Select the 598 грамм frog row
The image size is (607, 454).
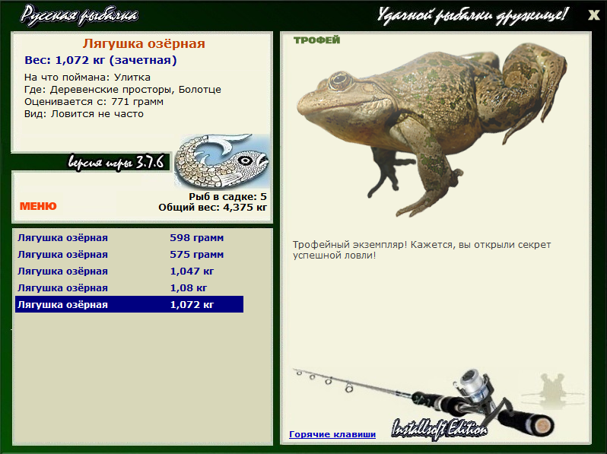(129, 237)
